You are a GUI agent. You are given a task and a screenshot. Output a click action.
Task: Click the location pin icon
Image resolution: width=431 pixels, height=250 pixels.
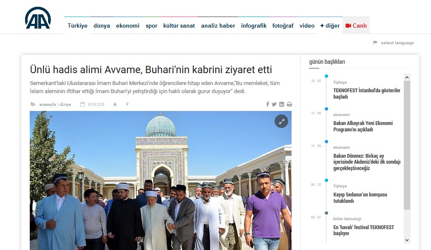tap(127, 104)
